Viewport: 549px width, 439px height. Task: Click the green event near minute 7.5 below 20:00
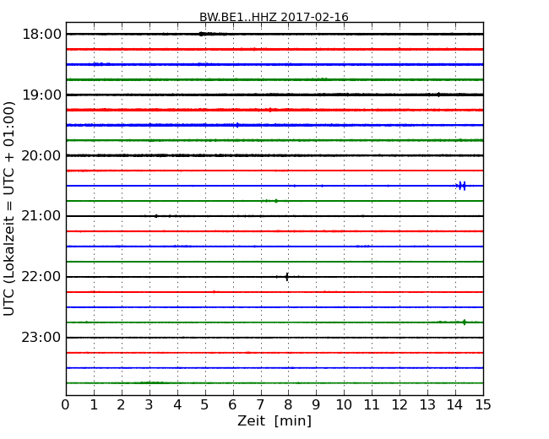[x=276, y=201]
